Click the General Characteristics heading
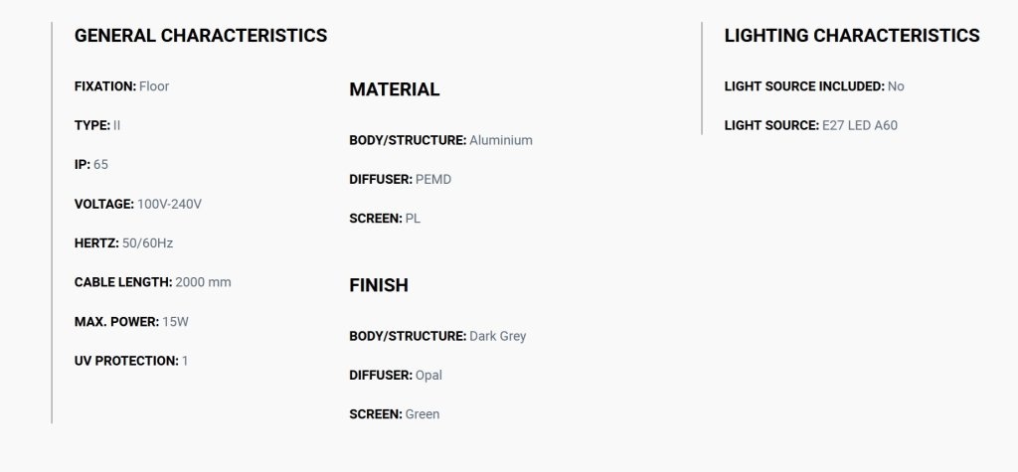Image resolution: width=1018 pixels, height=472 pixels. tap(201, 35)
